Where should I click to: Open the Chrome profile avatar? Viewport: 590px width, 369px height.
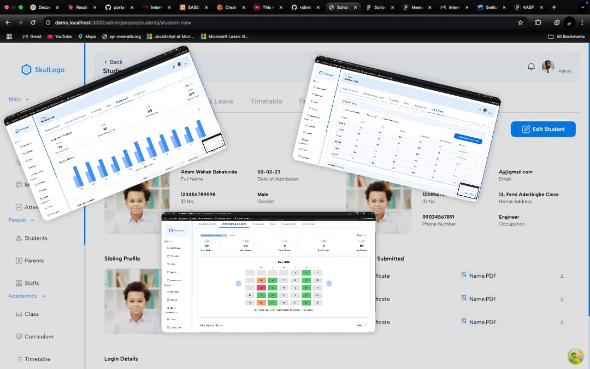click(570, 22)
